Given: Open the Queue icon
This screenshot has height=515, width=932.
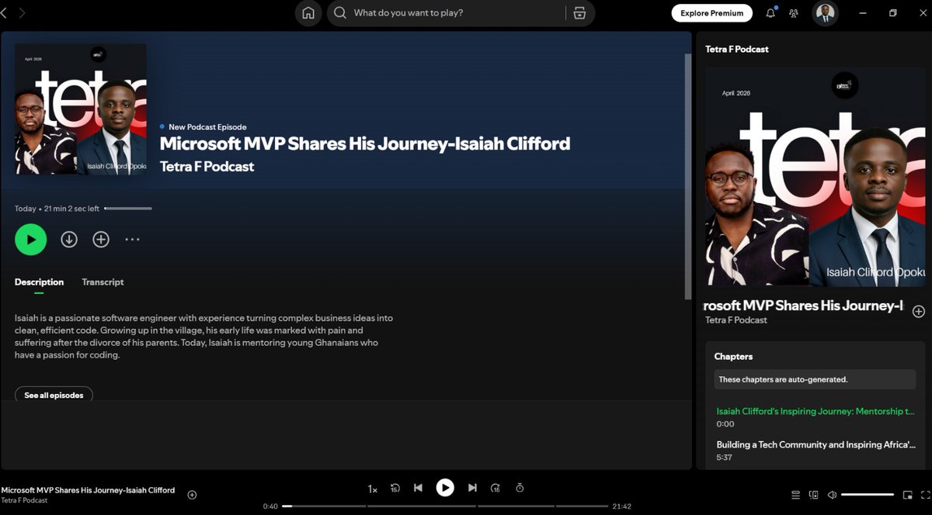Looking at the screenshot, I should [795, 495].
